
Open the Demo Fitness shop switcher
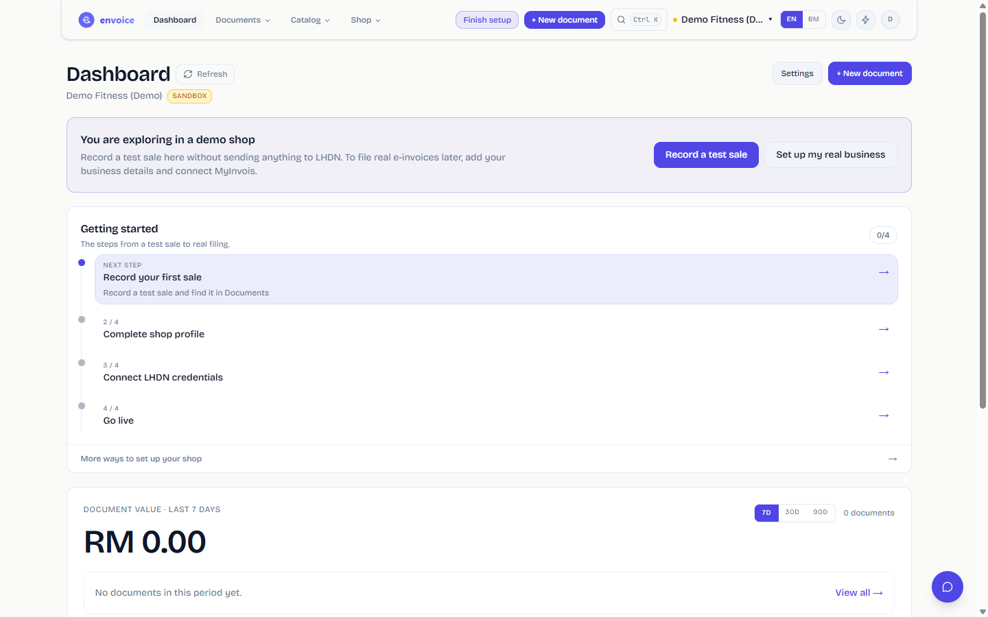coord(723,19)
